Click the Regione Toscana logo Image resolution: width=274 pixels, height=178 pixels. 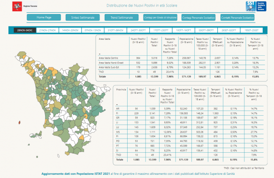(x=25, y=6)
